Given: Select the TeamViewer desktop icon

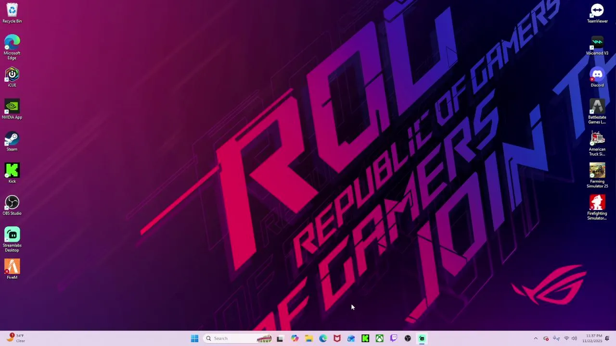Looking at the screenshot, I should tap(597, 13).
